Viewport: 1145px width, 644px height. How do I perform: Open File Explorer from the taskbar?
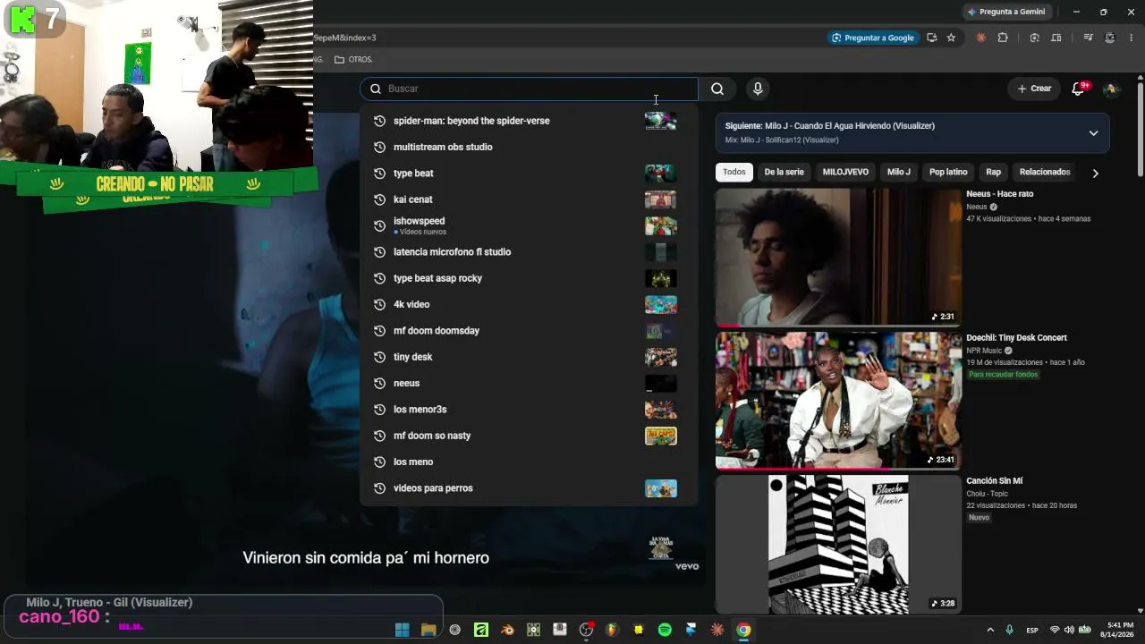428,630
